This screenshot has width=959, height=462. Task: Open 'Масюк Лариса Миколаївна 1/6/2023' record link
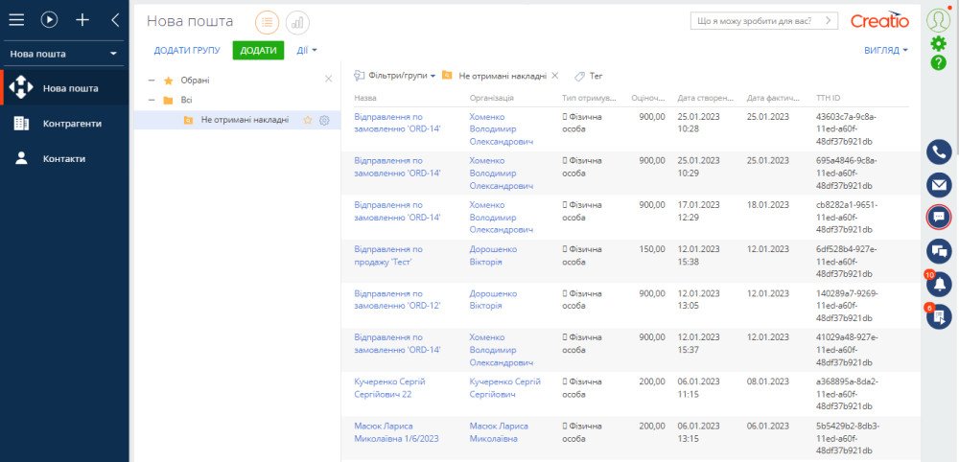point(396,432)
